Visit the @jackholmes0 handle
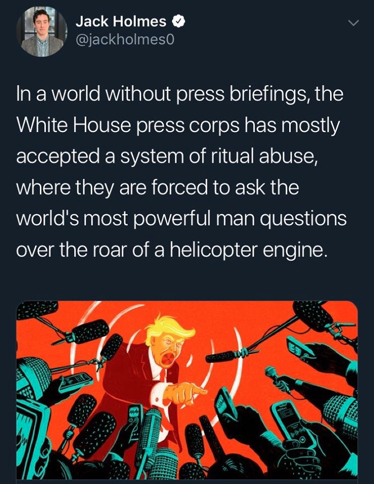Image resolution: width=374 pixels, height=484 pixels. coord(125,39)
